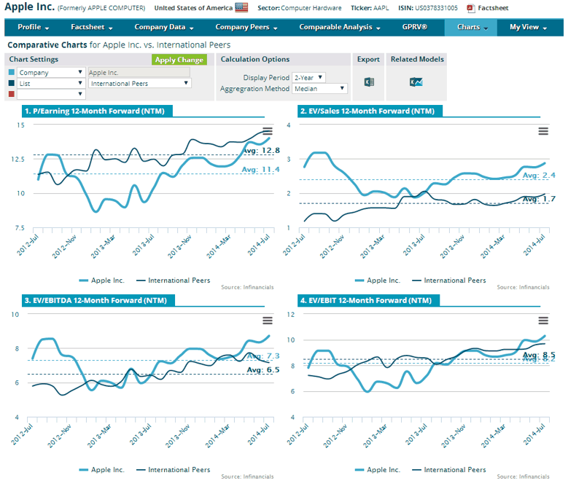The image size is (568, 486).
Task: Toggle International Peers legend in P/Earning chart
Action: pyautogui.click(x=173, y=281)
